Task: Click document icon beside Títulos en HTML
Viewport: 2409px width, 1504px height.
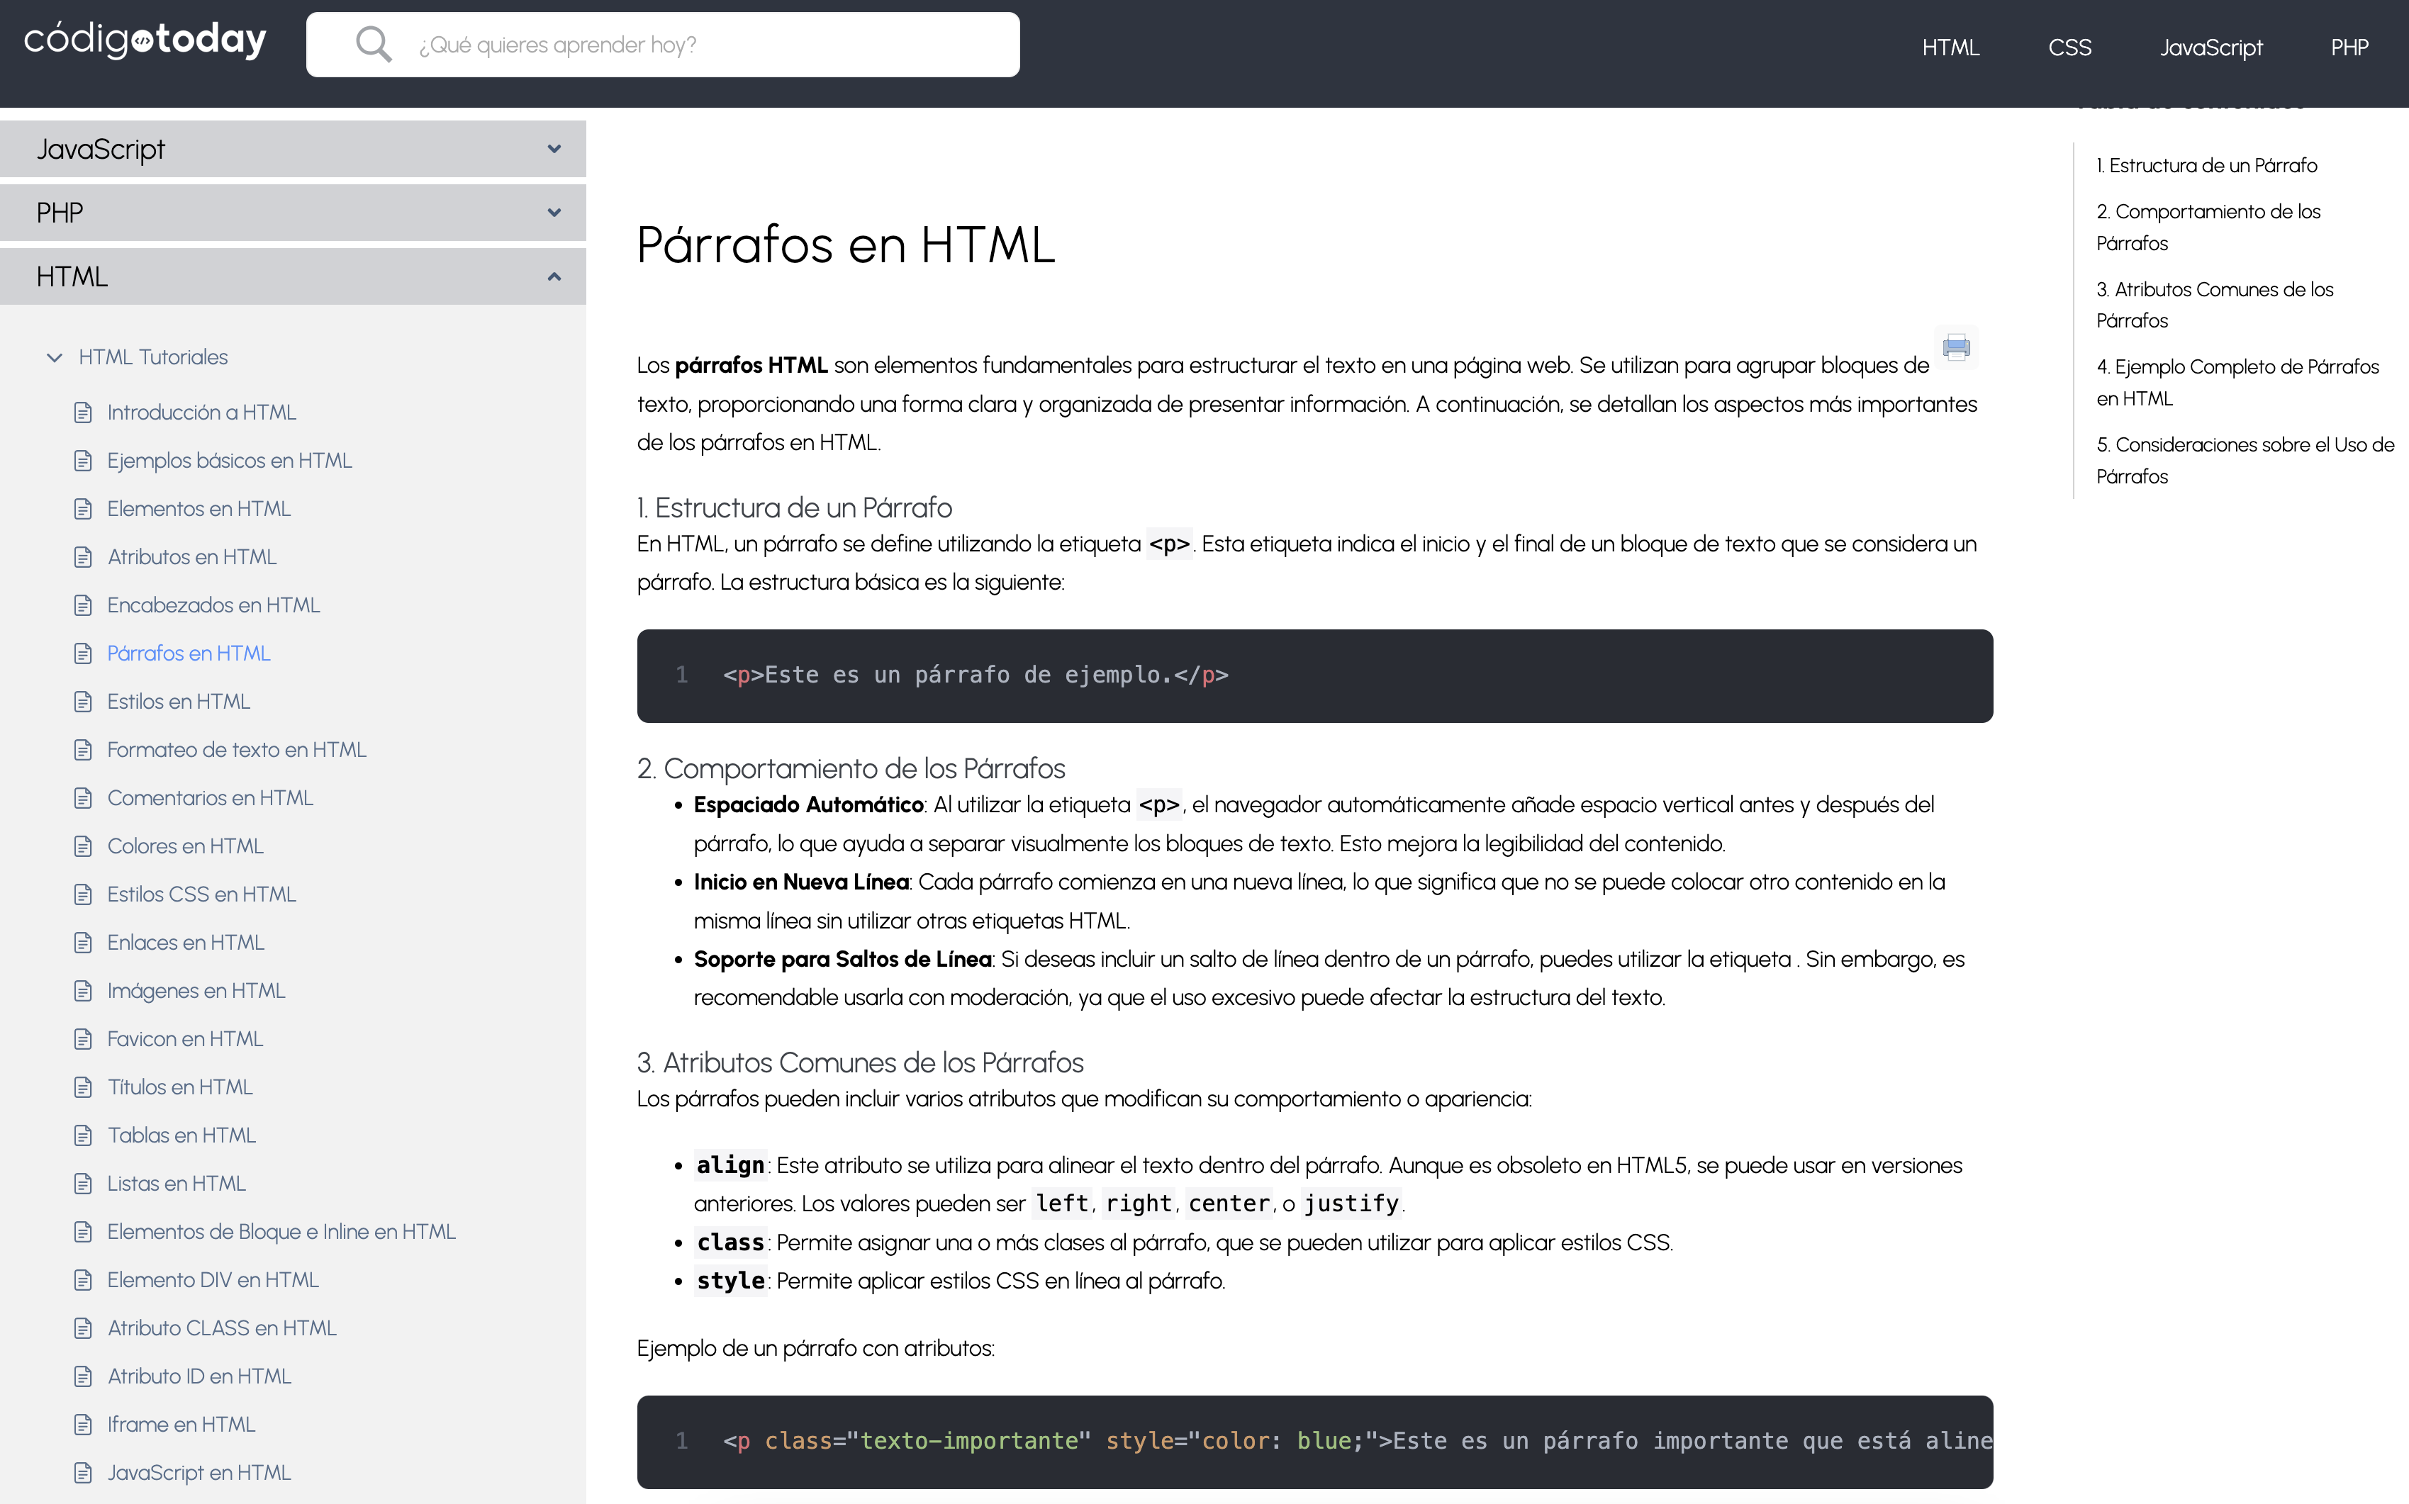Action: click(x=84, y=1088)
